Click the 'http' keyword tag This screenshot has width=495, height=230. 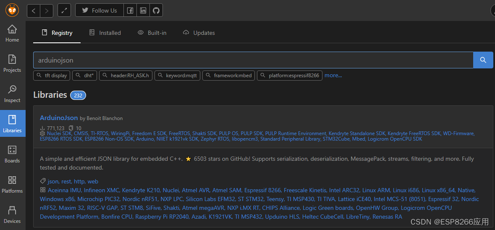(x=79, y=181)
